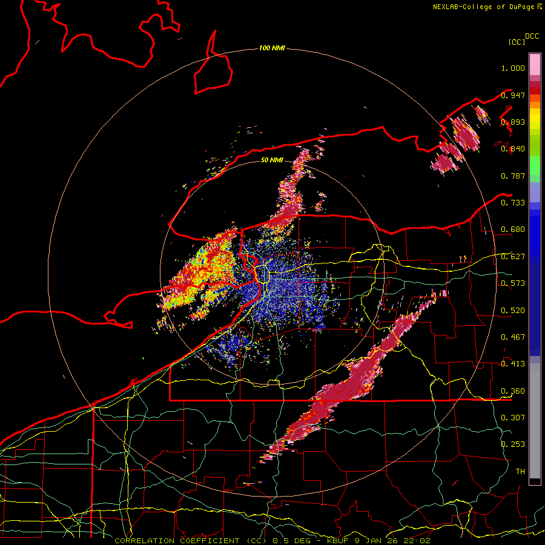Click the [CC] units label

[517, 42]
